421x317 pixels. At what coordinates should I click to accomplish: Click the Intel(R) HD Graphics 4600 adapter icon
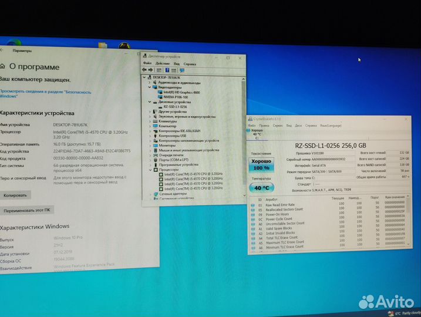pos(160,92)
